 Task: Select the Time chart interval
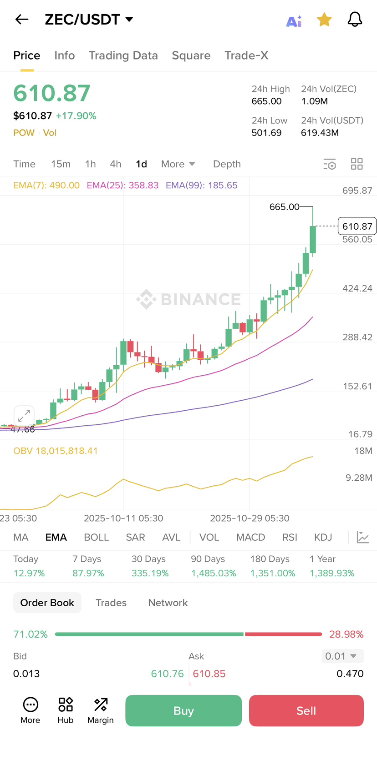click(x=24, y=164)
